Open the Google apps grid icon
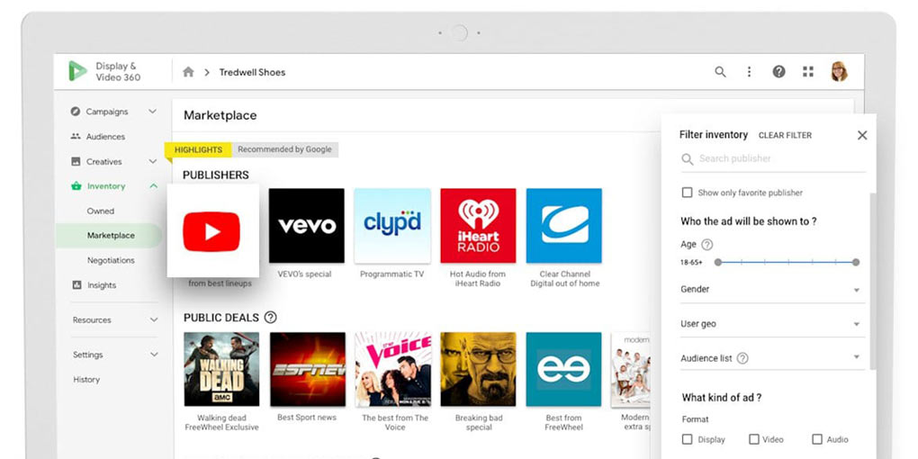 click(x=808, y=72)
